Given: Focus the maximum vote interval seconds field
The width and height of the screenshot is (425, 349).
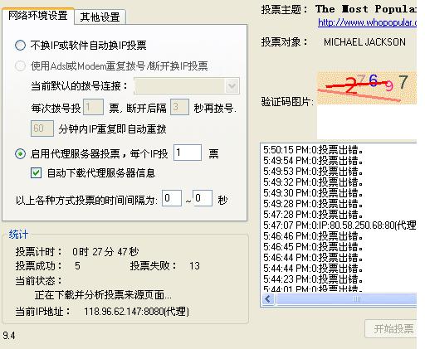Looking at the screenshot, I should (x=203, y=198).
